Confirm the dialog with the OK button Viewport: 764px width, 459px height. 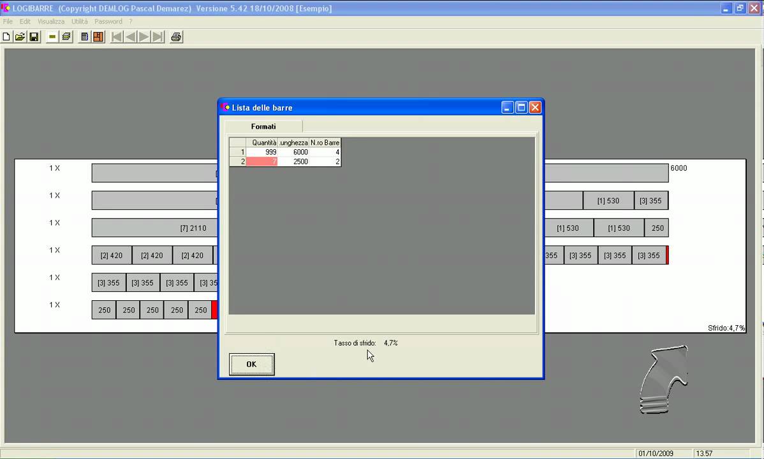click(251, 364)
